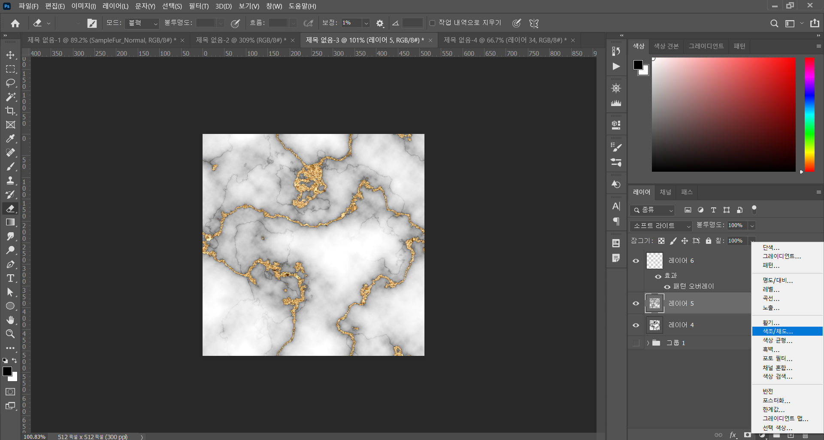This screenshot has width=824, height=440.
Task: Toggle Quick Mask mode
Action: [10, 392]
